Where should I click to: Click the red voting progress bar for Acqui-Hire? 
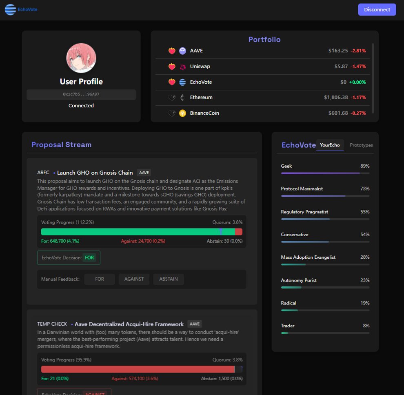pos(142,369)
